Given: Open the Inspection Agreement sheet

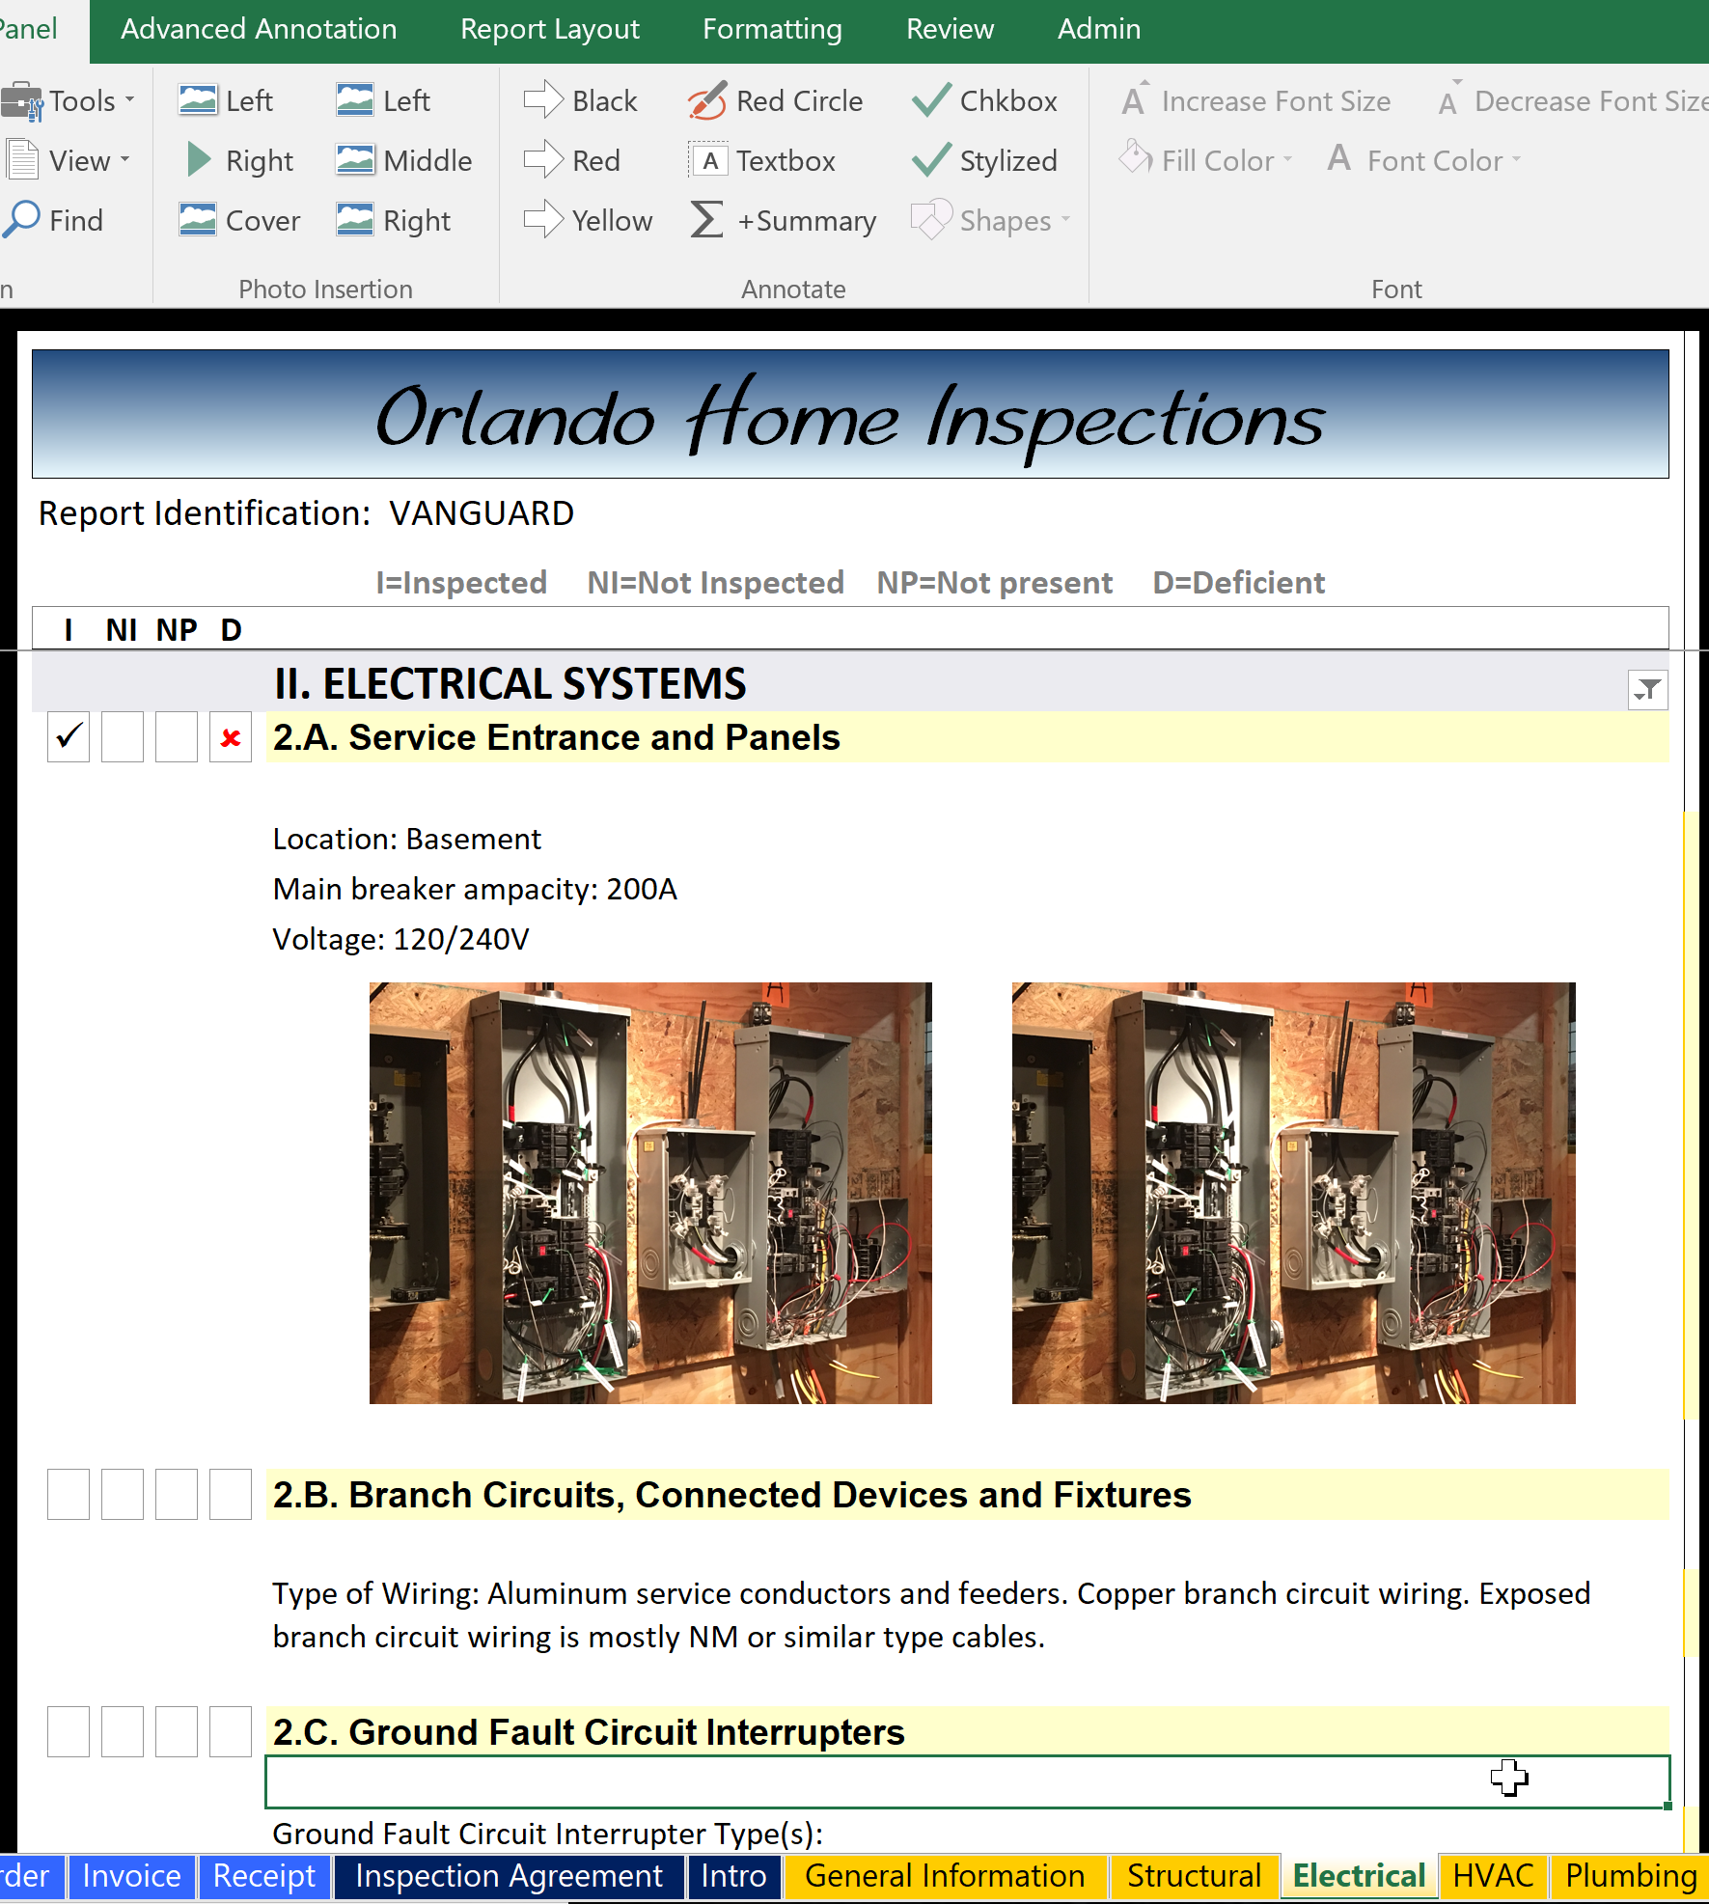Looking at the screenshot, I should pos(509,1876).
